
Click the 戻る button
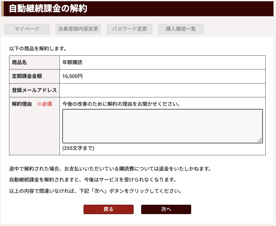click(109, 209)
